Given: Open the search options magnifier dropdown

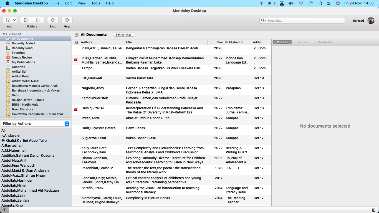Looking at the screenshot, I should coord(263,20).
